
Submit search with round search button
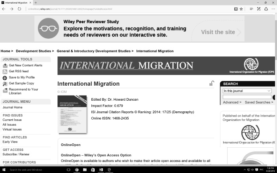click(x=274, y=97)
